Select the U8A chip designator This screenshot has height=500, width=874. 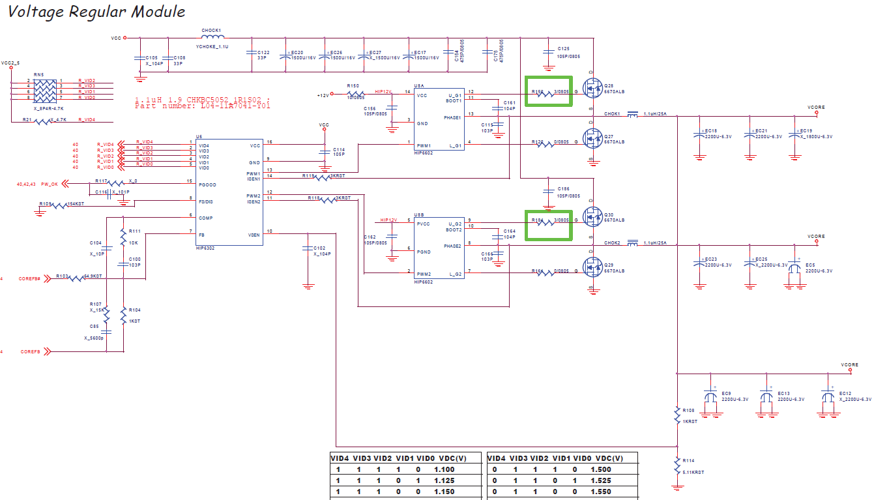tap(419, 85)
